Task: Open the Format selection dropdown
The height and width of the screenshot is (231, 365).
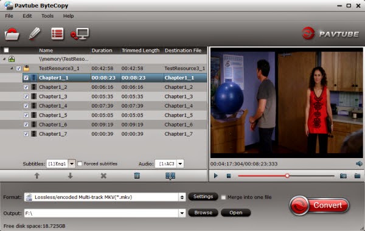Action: 182,198
